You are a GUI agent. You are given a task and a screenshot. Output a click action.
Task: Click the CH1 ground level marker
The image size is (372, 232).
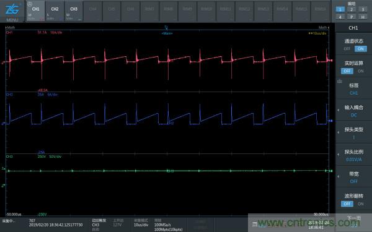point(3,62)
